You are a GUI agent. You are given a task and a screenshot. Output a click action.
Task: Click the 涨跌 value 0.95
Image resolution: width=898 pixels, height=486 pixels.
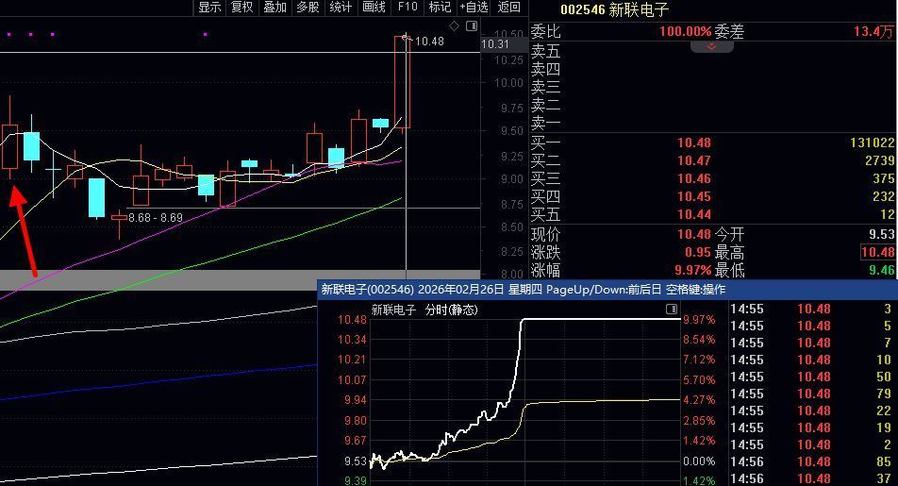click(698, 252)
